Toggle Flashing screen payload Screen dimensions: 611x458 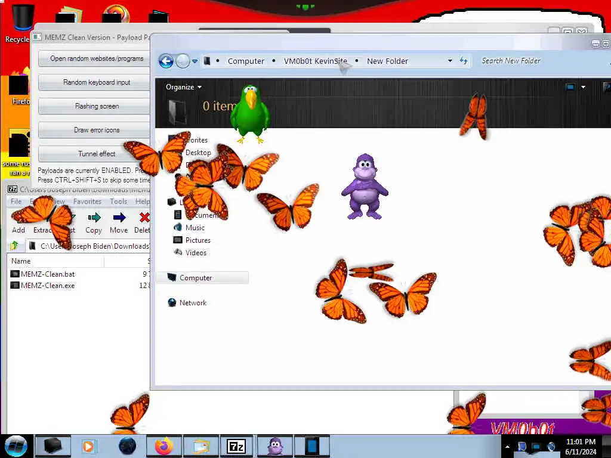click(94, 106)
